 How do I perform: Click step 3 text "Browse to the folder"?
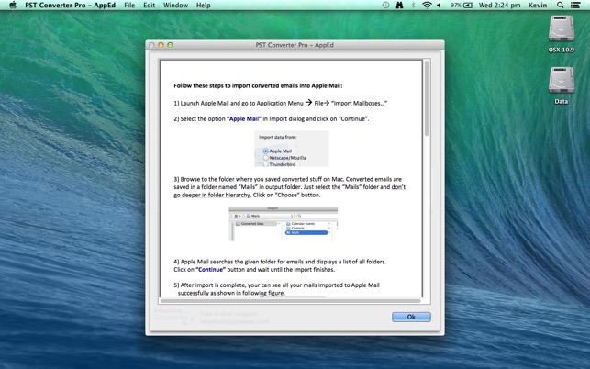[x=207, y=179]
